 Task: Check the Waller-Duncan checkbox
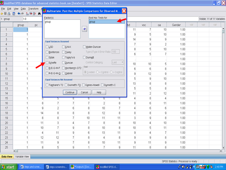click(84, 47)
